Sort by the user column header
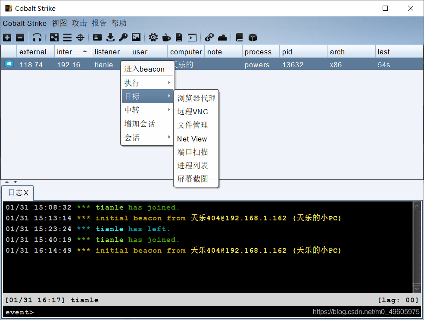The width and height of the screenshot is (424, 320). [149, 52]
